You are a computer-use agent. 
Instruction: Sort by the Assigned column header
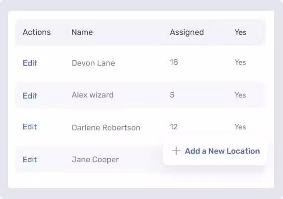187,32
